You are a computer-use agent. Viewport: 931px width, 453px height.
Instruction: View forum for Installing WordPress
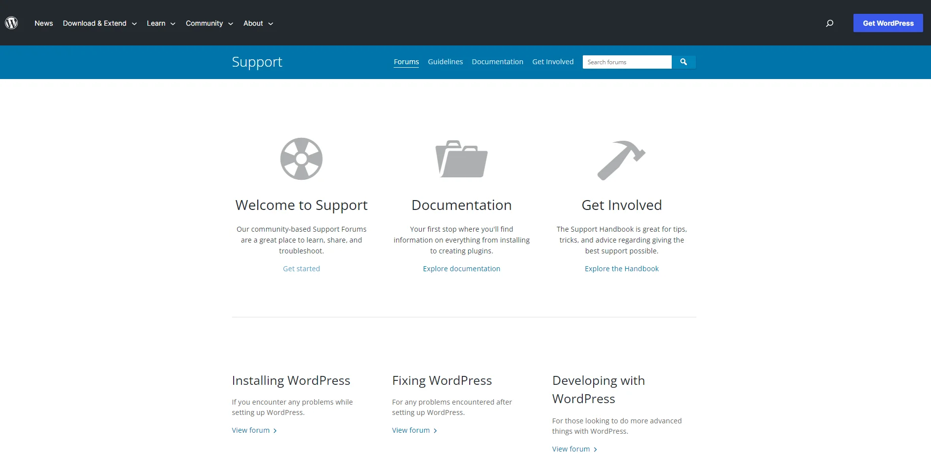254,430
